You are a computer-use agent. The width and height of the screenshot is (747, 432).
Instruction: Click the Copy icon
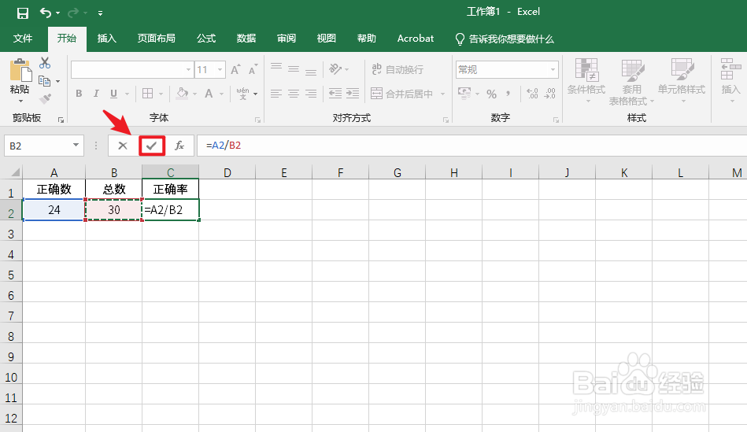click(x=44, y=81)
